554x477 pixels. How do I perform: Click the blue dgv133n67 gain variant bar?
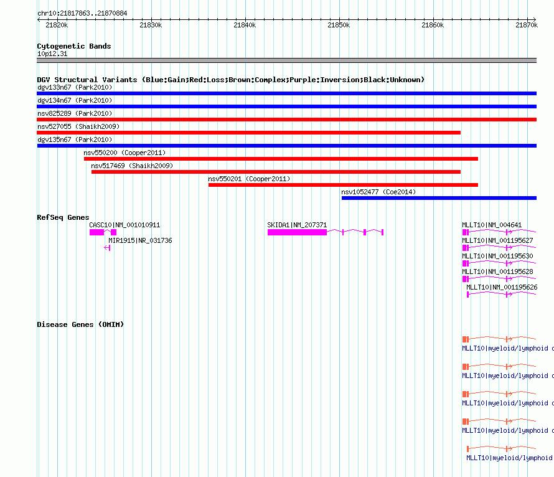coord(286,93)
